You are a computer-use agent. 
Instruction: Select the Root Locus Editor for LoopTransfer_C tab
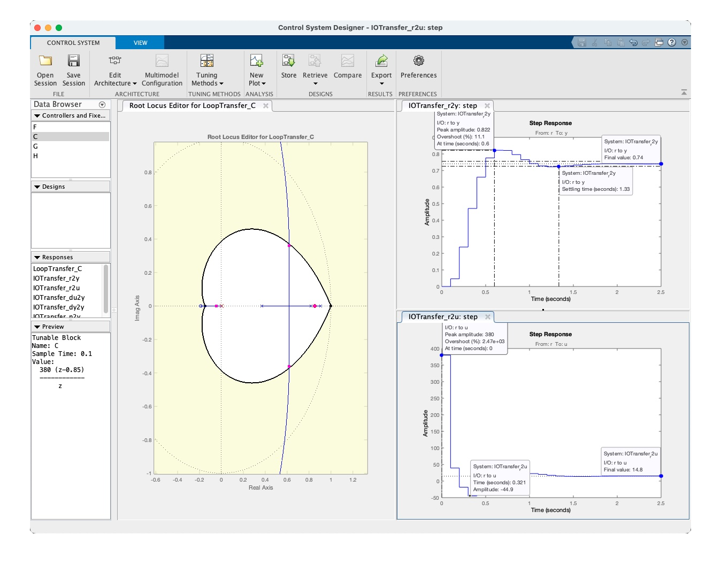(x=193, y=106)
